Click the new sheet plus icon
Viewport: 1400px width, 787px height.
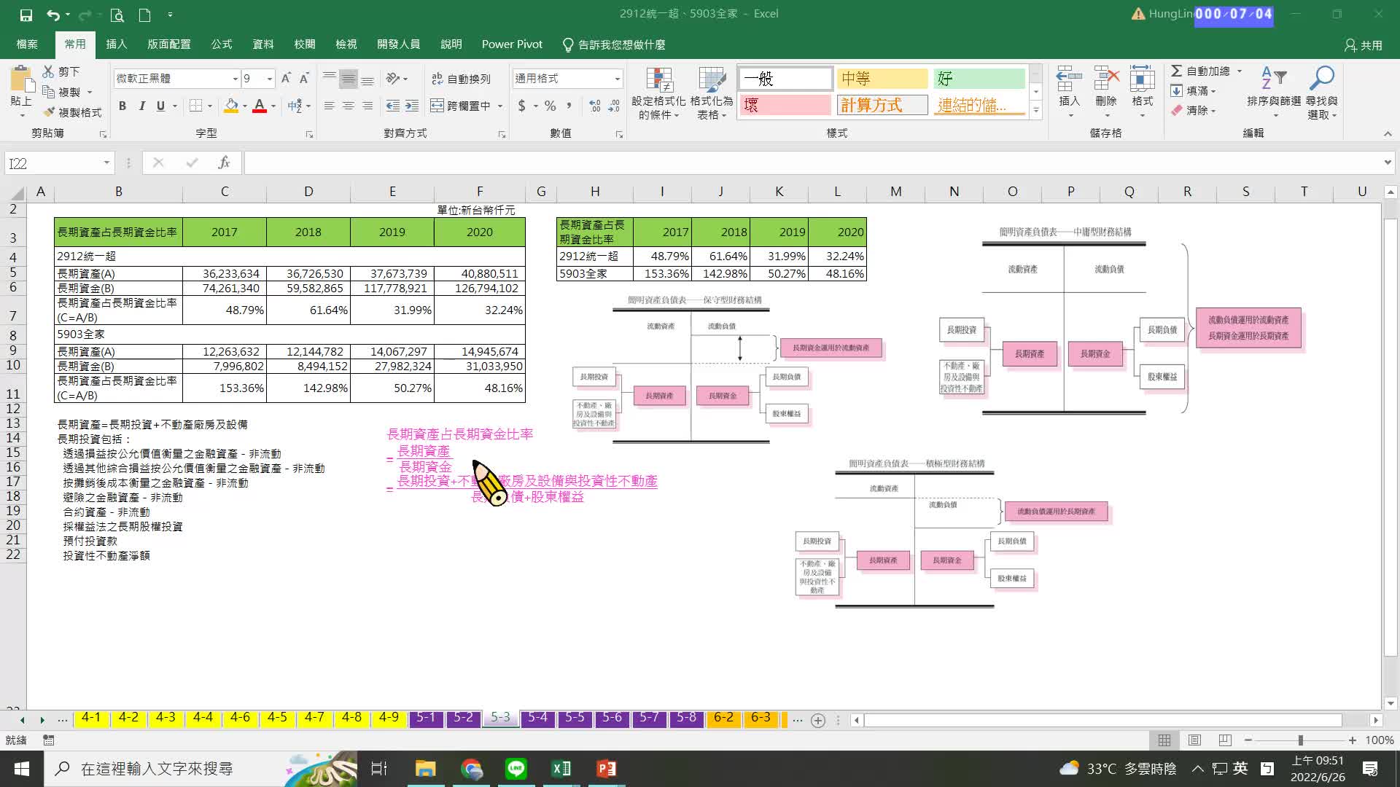(818, 720)
